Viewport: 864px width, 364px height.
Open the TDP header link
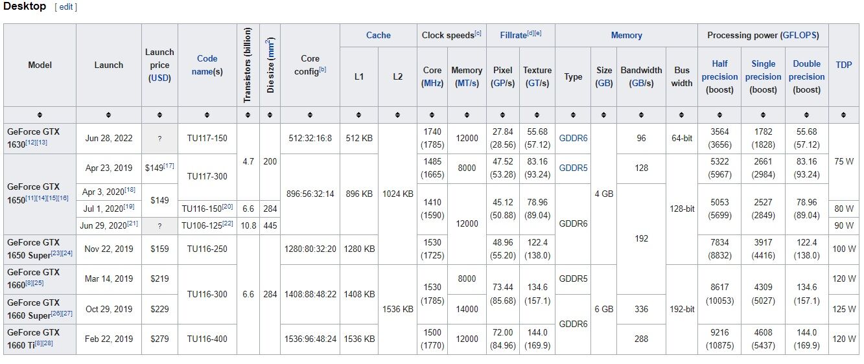pos(844,65)
